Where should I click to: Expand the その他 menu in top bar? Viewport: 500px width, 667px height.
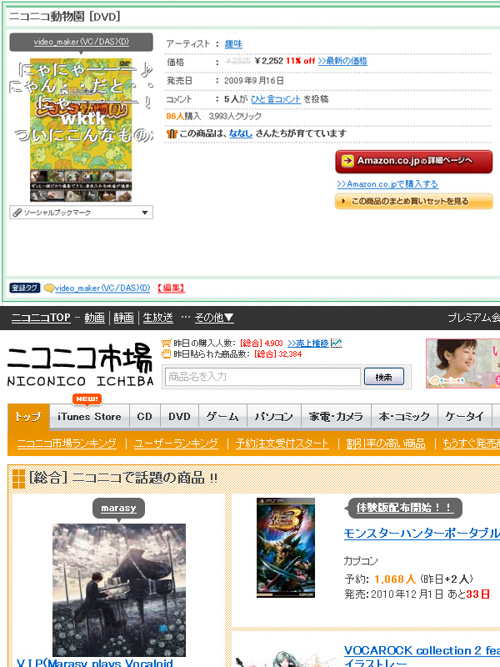click(x=214, y=318)
